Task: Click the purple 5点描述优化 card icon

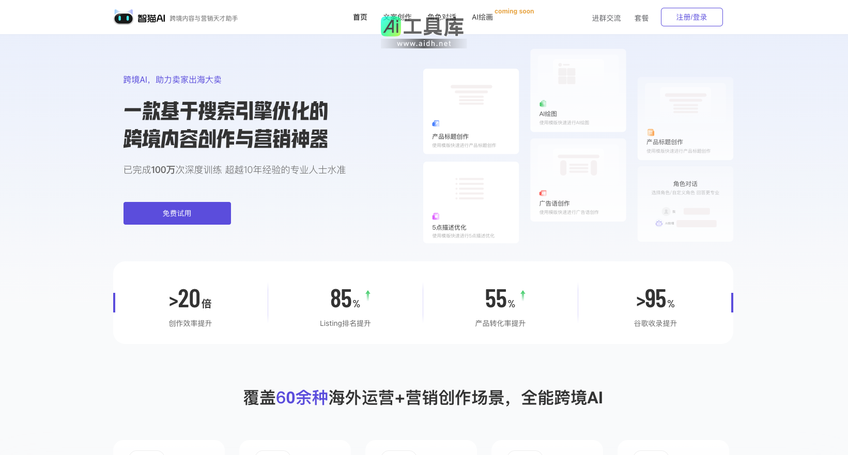Action: pyautogui.click(x=436, y=216)
